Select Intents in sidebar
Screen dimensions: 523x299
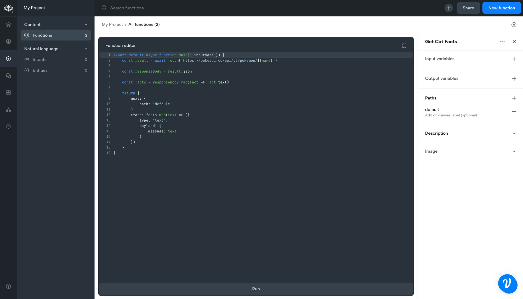coord(39,59)
